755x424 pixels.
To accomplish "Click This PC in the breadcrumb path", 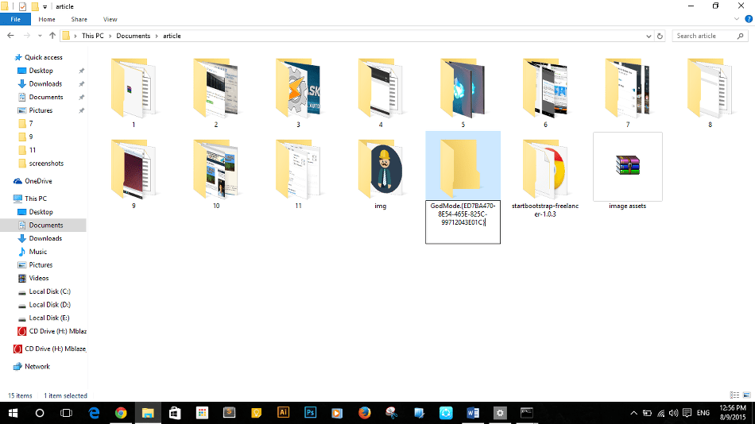I will (93, 36).
